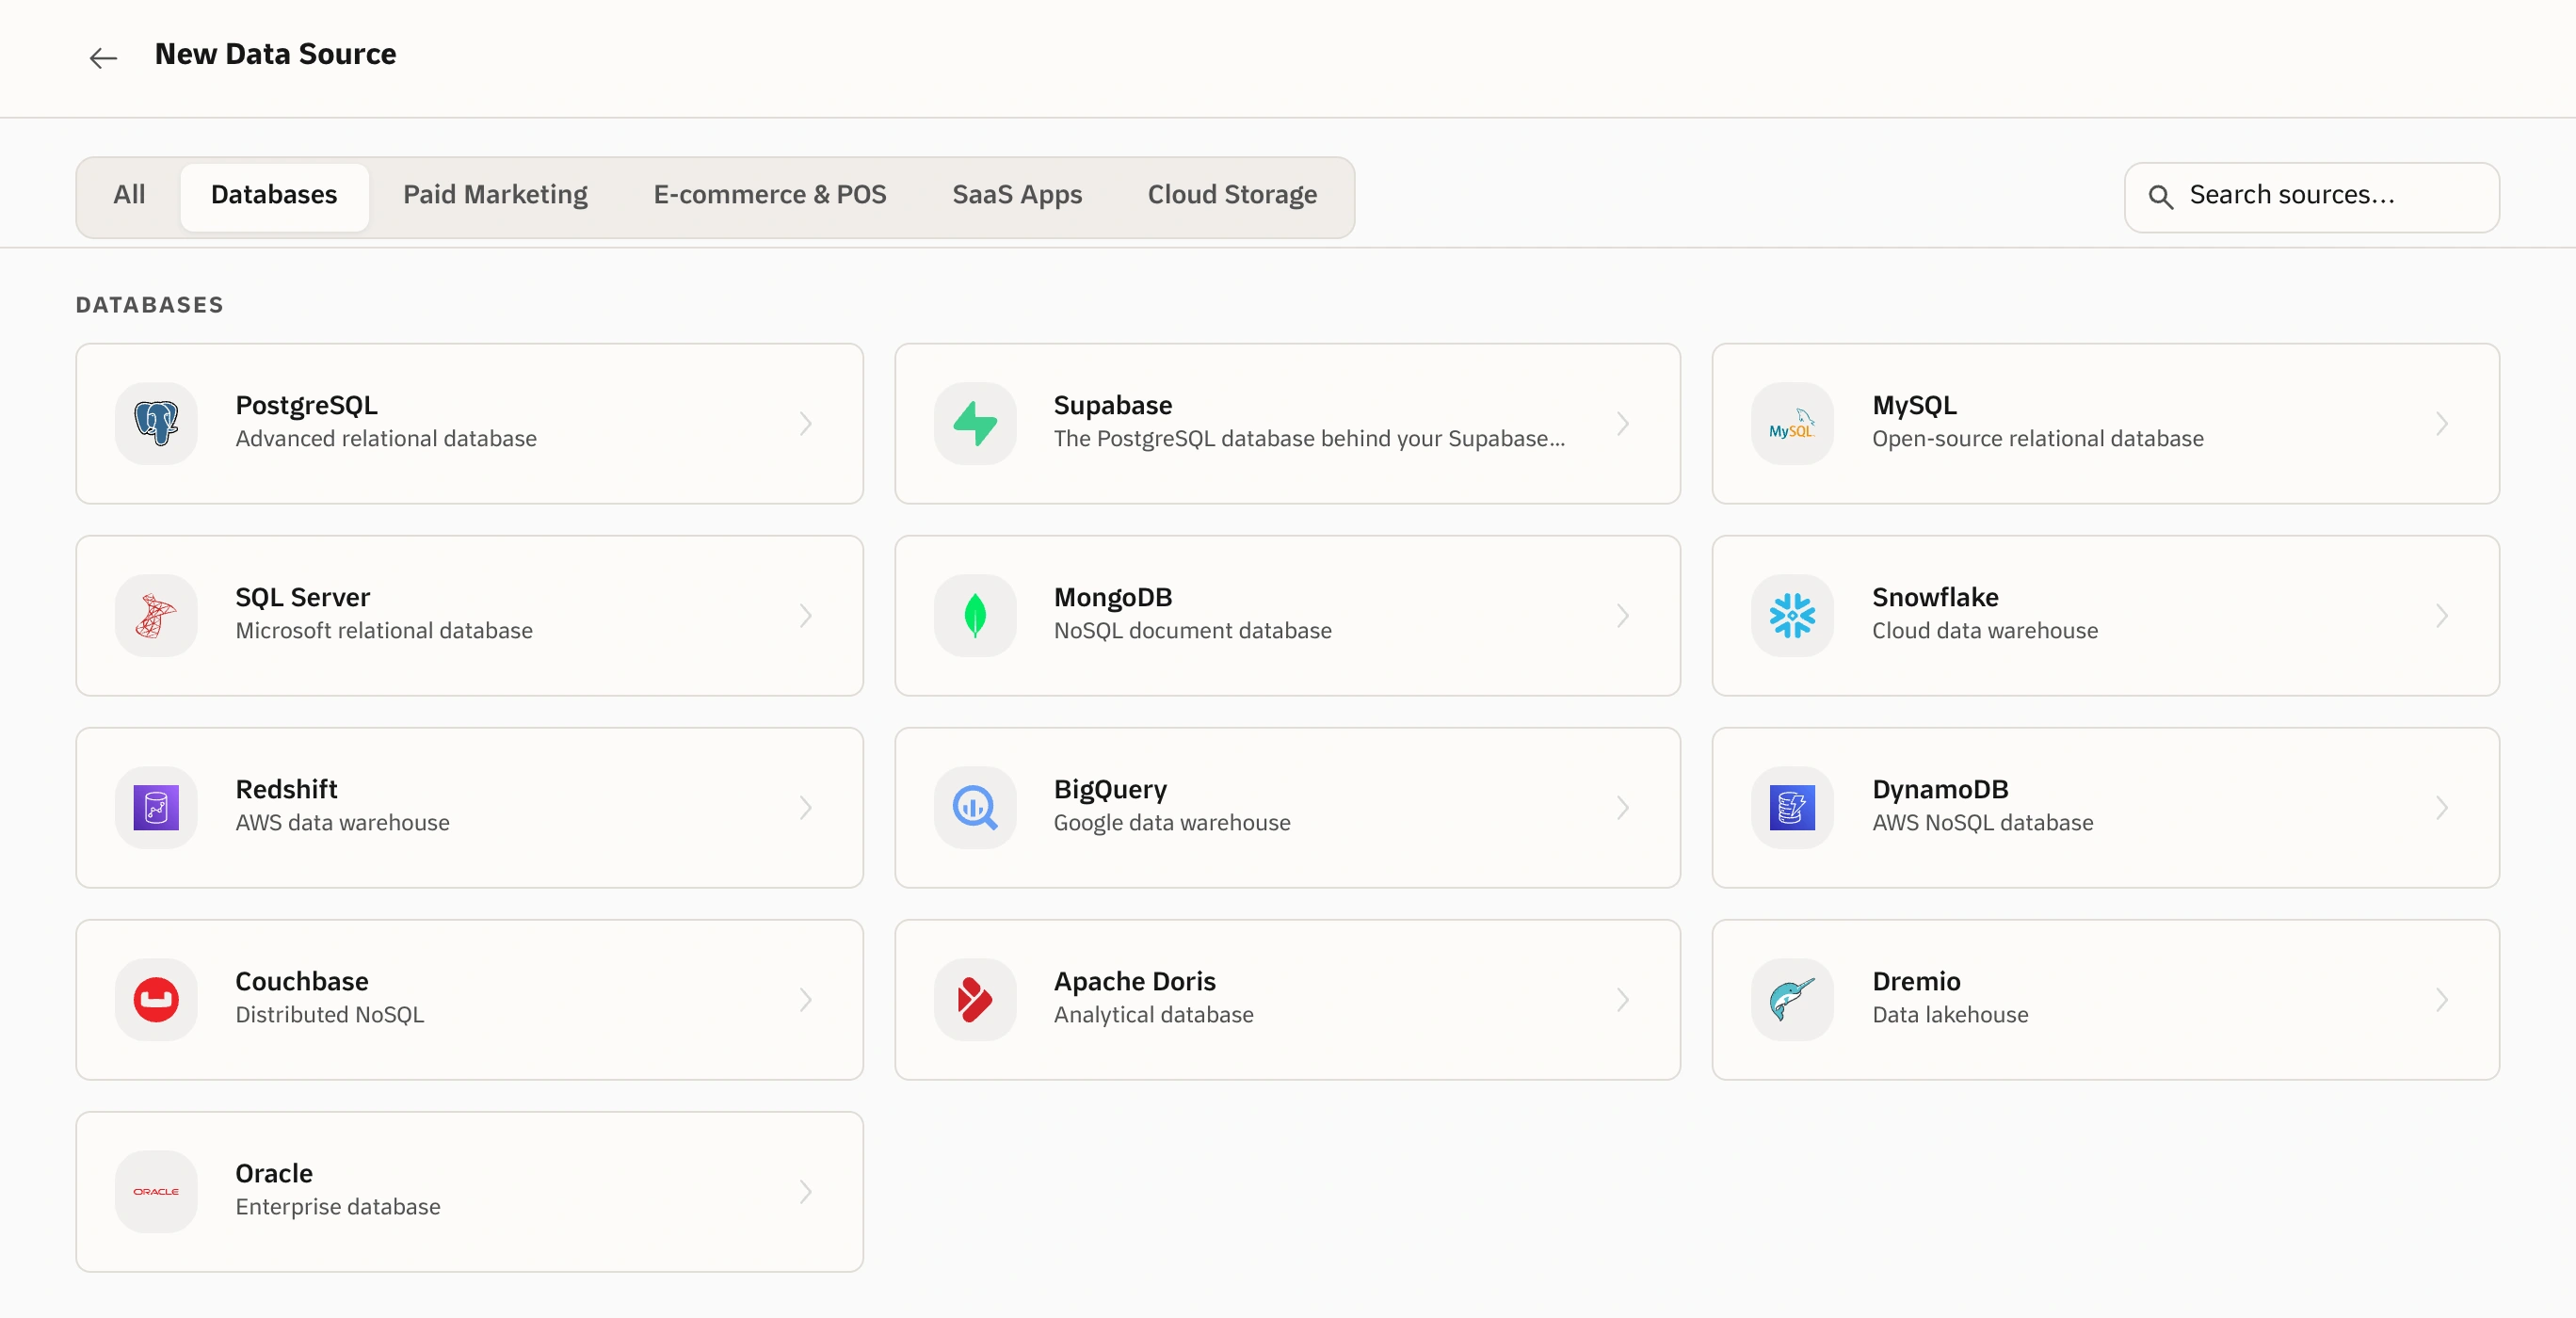Click 'Google data warehouse' description
2576x1318 pixels.
coord(1172,822)
